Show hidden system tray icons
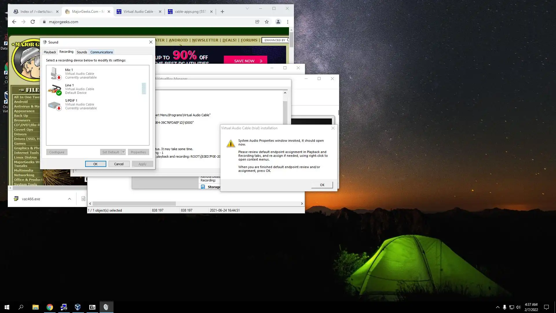This screenshot has height=313, width=556. (498, 307)
